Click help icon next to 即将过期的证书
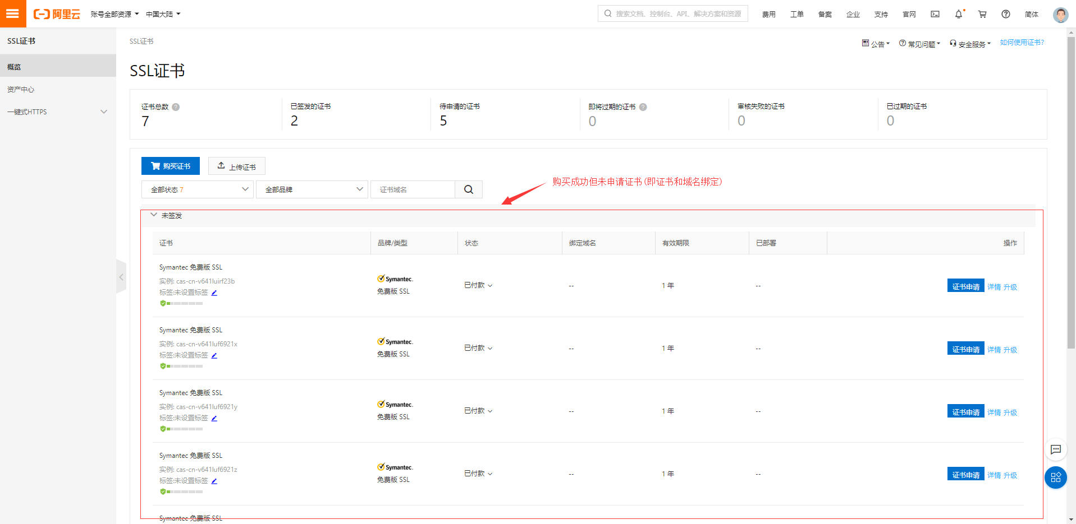The image size is (1076, 524). pyautogui.click(x=643, y=107)
